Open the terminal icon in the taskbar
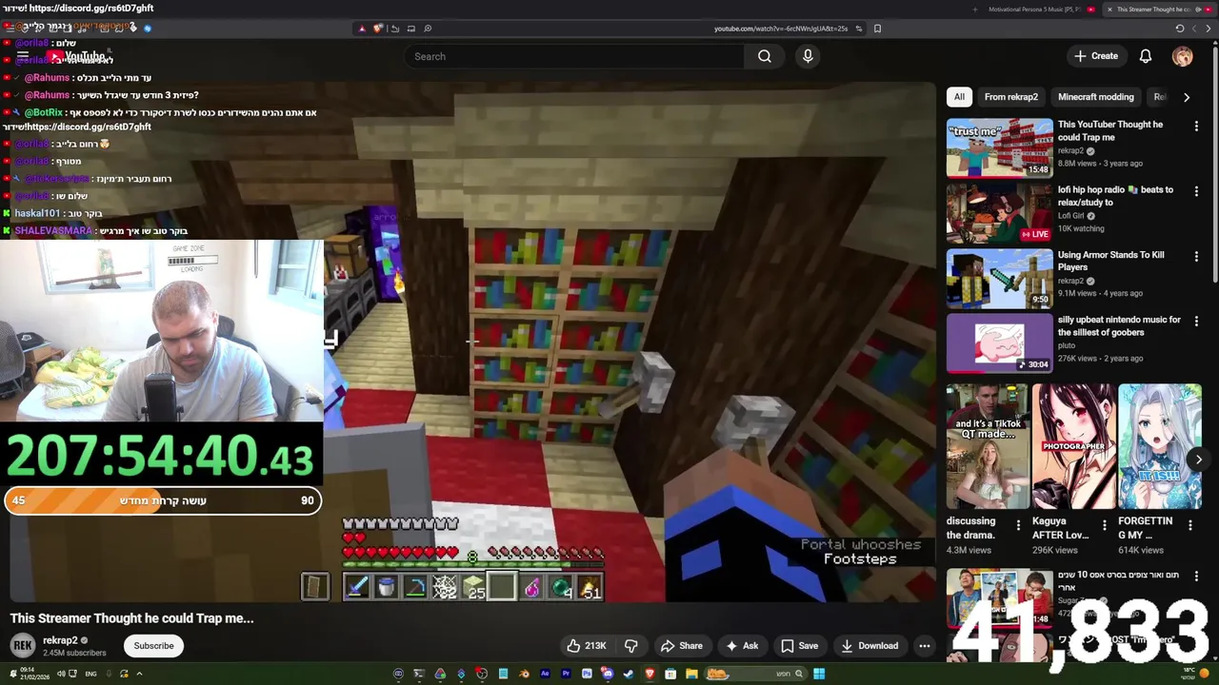This screenshot has width=1219, height=685. pyautogui.click(x=419, y=674)
